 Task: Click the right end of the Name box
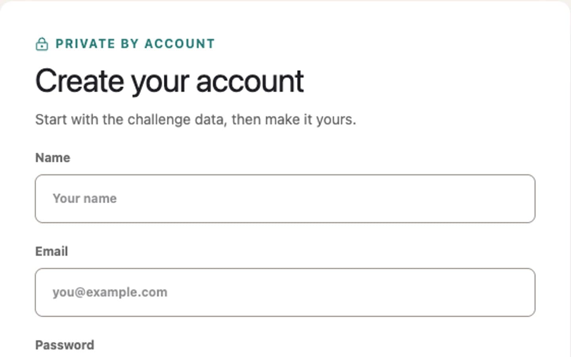tap(523, 198)
